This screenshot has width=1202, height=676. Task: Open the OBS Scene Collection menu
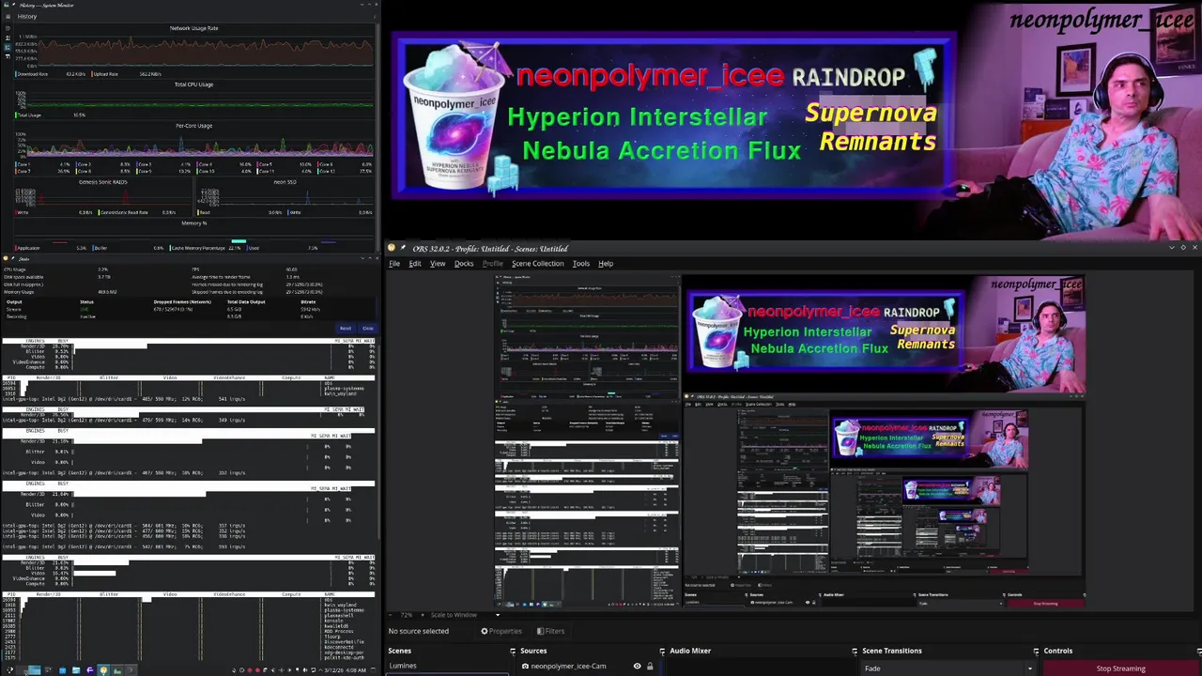538,264
